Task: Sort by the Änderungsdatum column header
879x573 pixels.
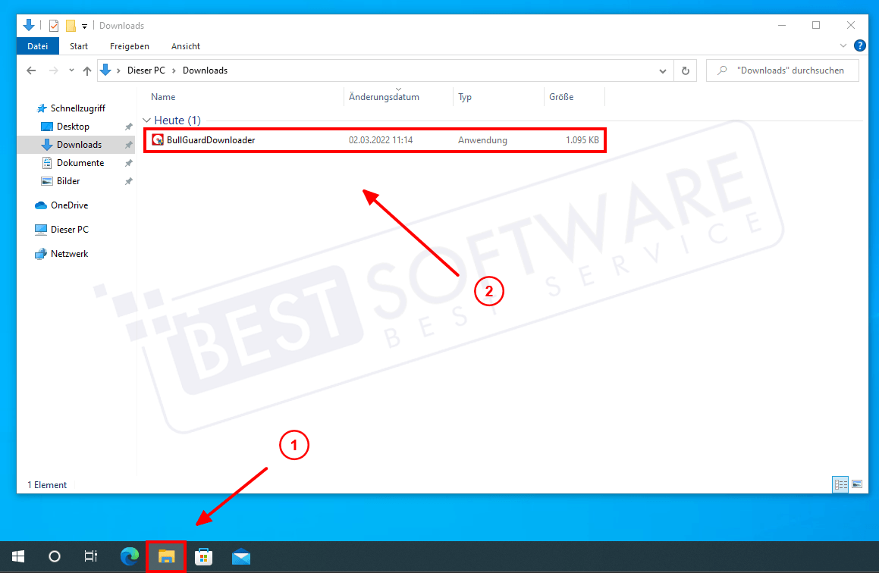Action: coord(384,97)
